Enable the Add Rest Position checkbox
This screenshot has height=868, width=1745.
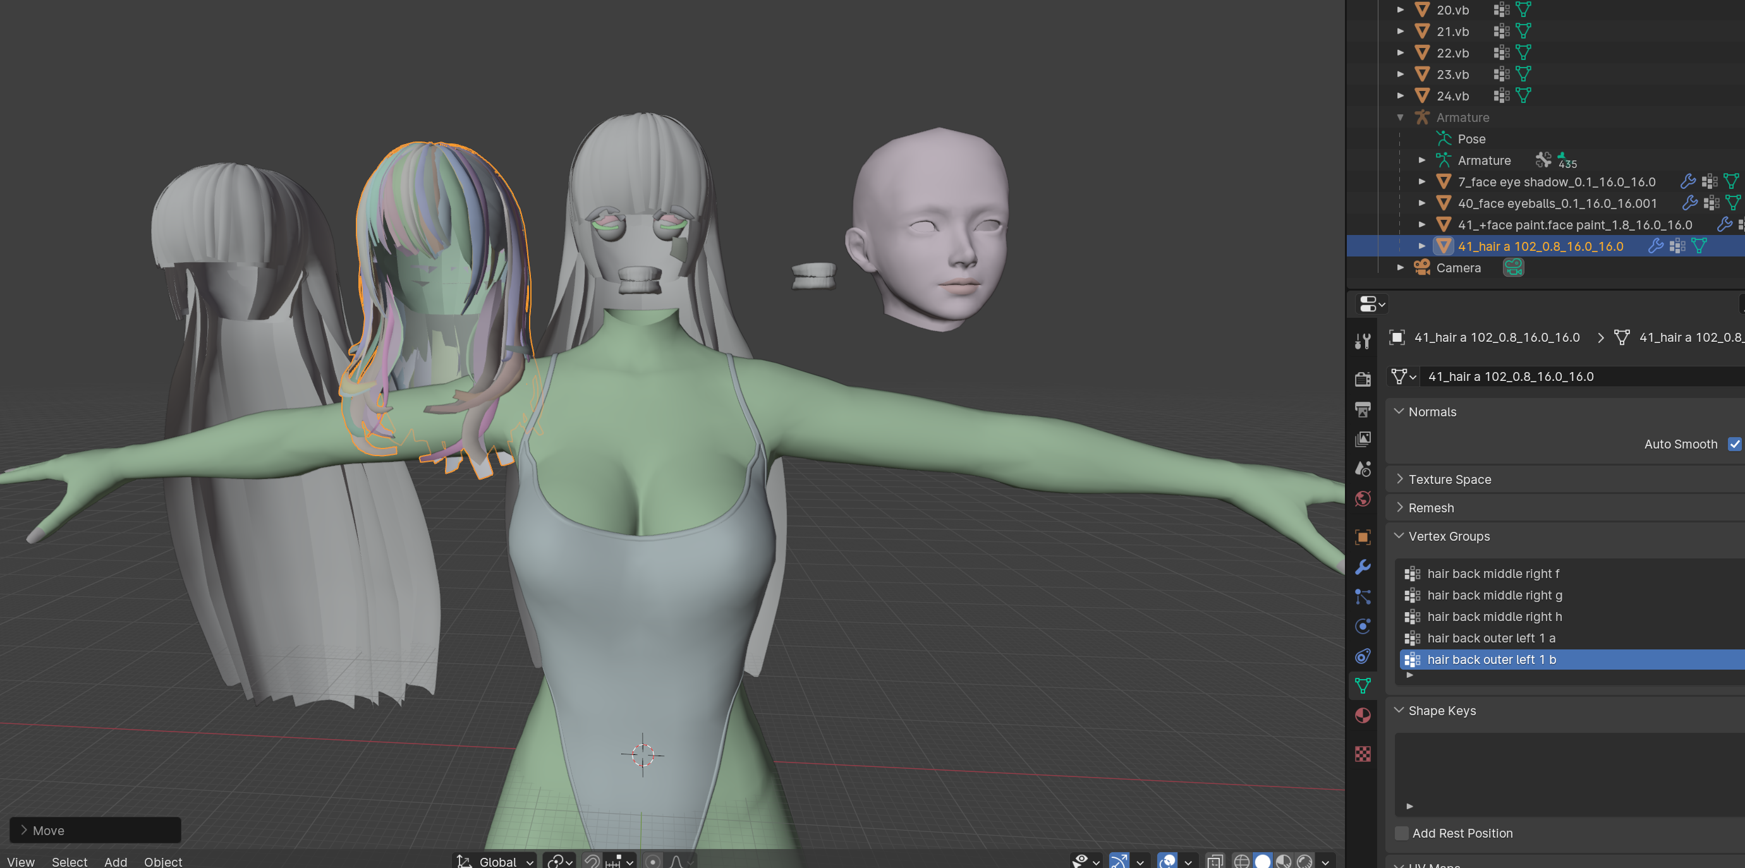click(1402, 833)
